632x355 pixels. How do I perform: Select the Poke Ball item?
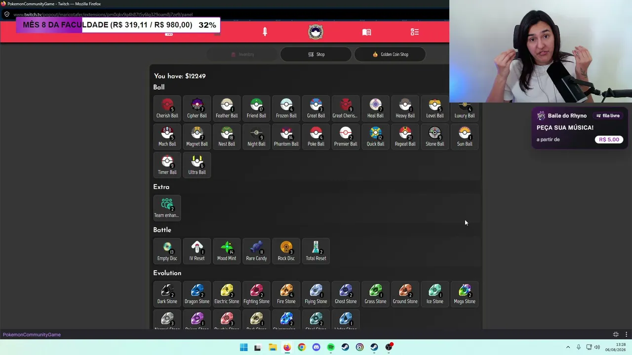316,137
